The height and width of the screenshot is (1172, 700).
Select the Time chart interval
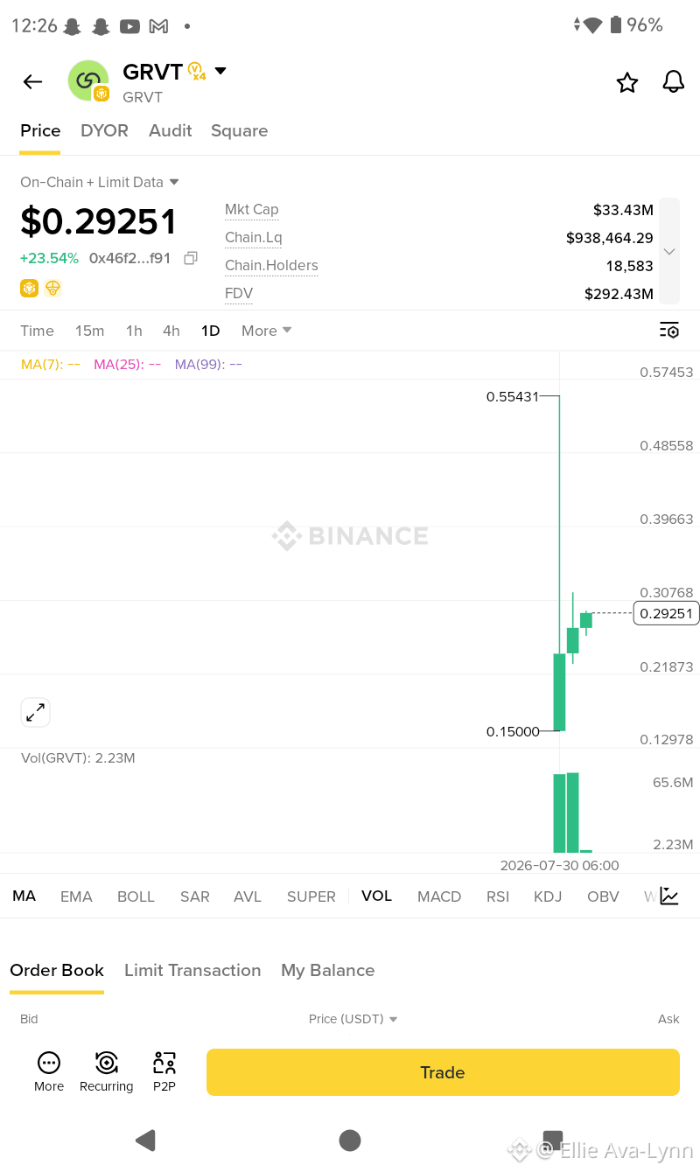pyautogui.click(x=37, y=331)
